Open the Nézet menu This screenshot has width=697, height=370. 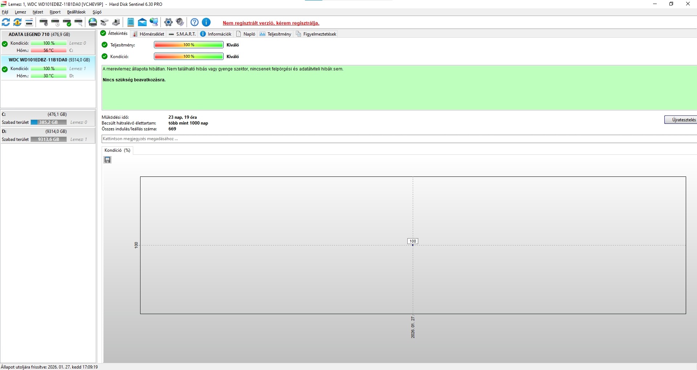[x=38, y=12]
